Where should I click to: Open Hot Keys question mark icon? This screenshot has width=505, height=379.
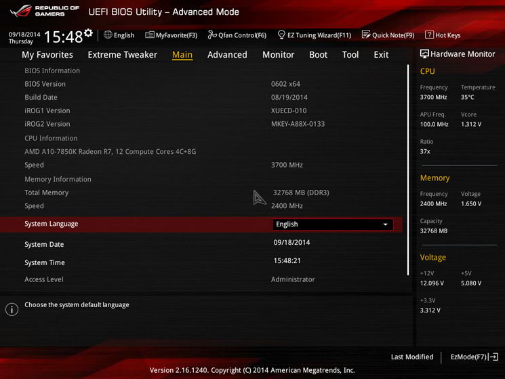coord(429,35)
